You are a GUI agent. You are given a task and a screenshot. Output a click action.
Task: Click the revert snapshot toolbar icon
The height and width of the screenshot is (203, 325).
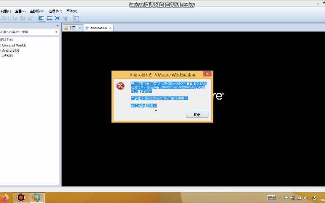coord(22,18)
